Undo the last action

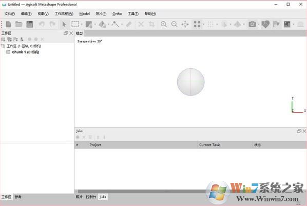pyautogui.click(x=42, y=24)
